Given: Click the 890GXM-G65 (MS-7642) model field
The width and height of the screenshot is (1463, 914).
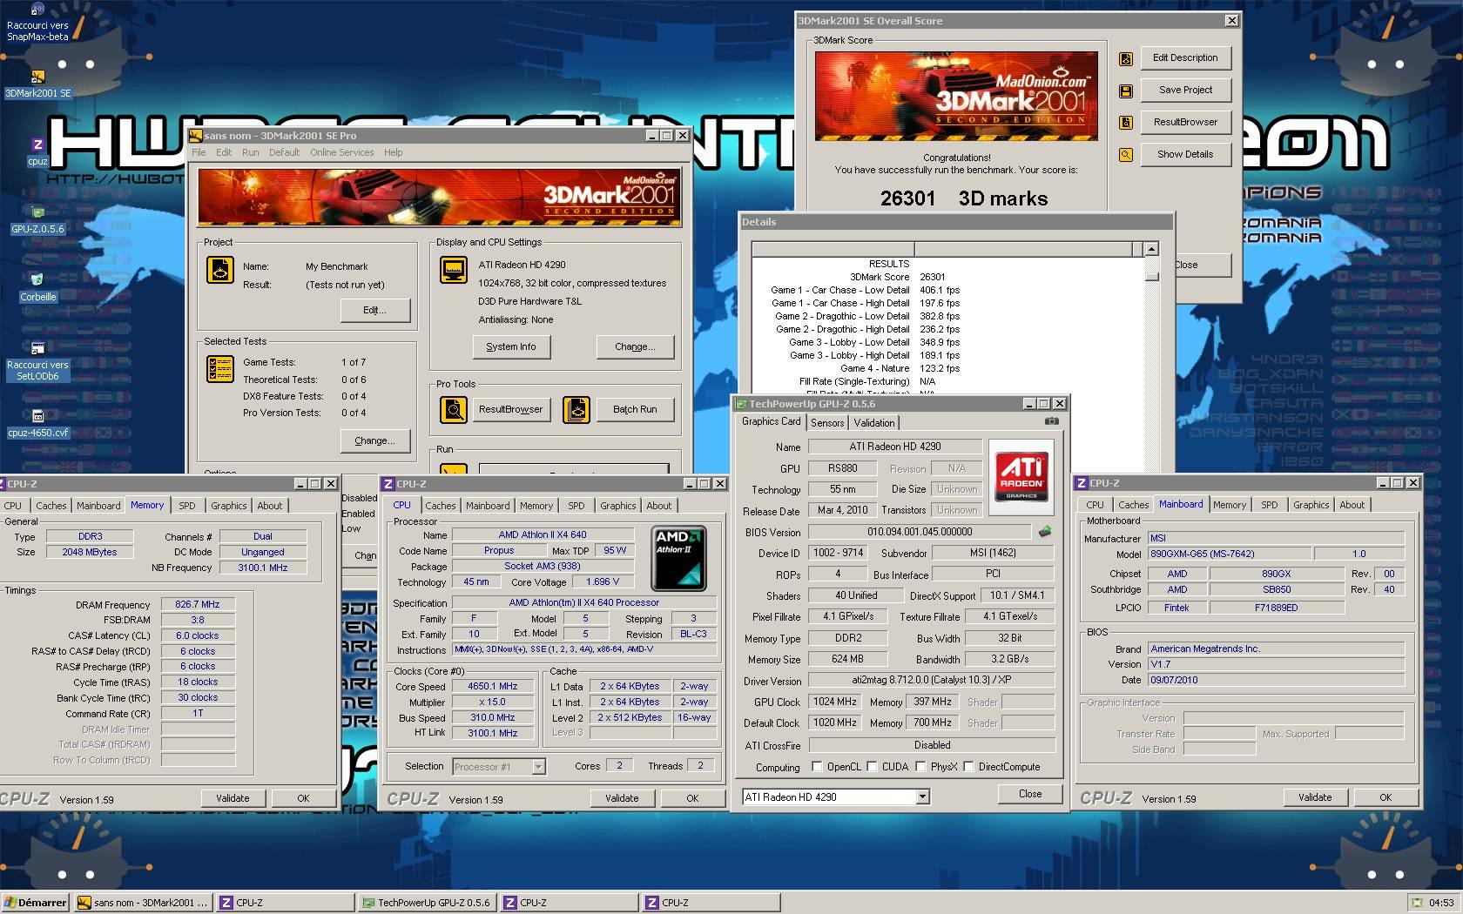Looking at the screenshot, I should tap(1230, 554).
